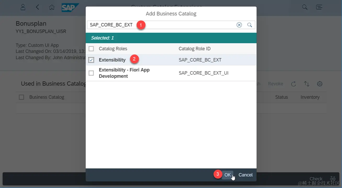Select all catalog roles checkbox
Screen dimensions: 342x188
(x=91, y=49)
